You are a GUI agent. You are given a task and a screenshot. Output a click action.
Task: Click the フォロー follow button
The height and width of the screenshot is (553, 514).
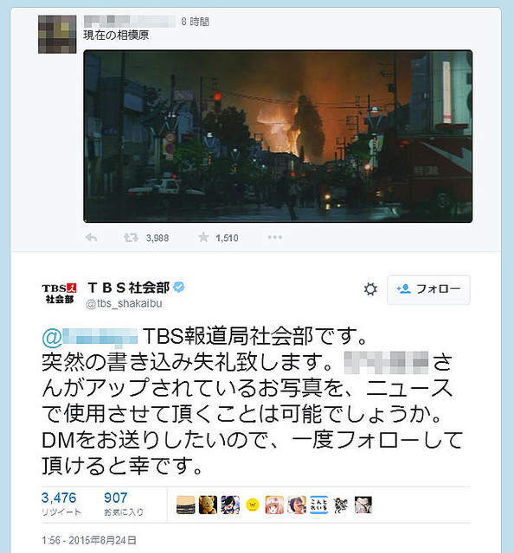[x=428, y=289]
